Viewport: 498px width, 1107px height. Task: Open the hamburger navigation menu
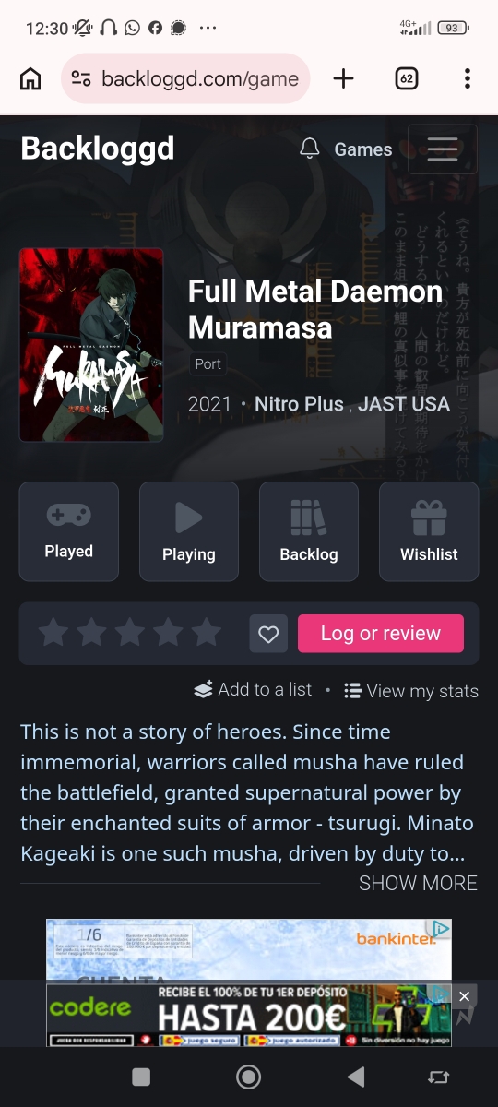point(443,149)
